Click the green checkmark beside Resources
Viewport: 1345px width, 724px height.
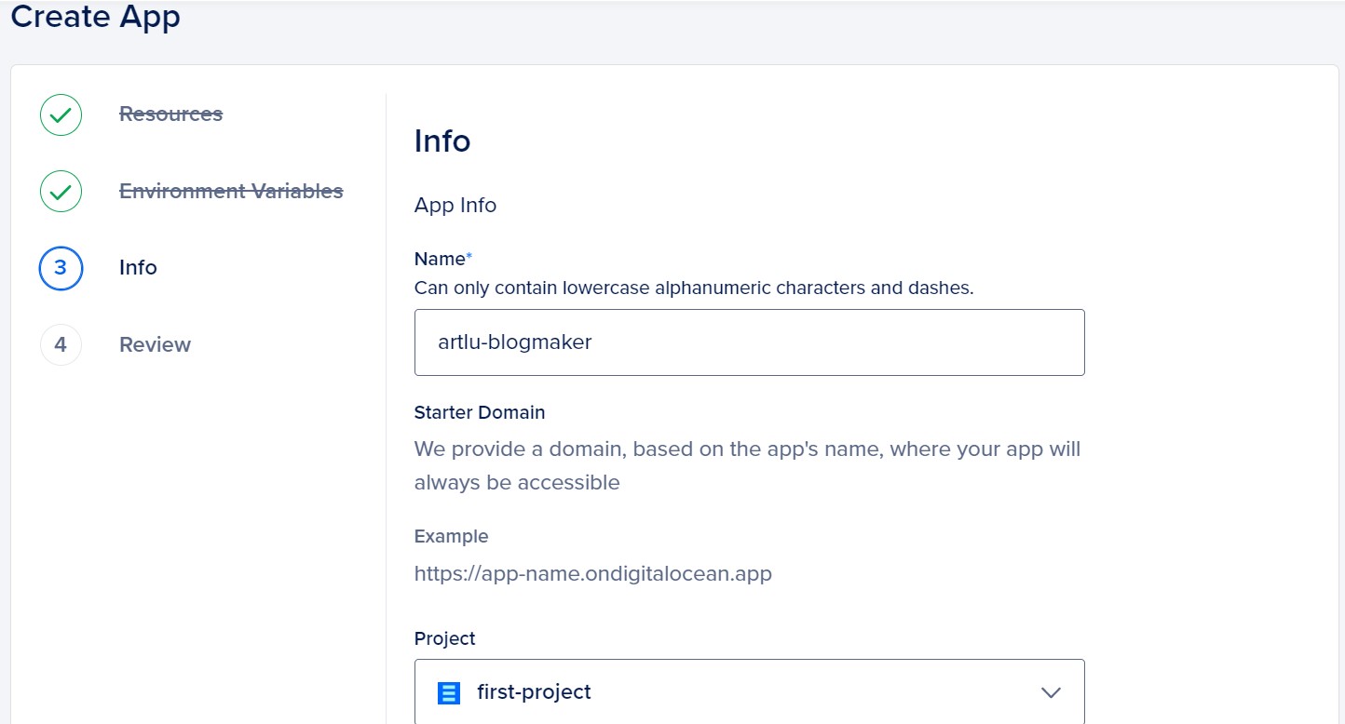[60, 114]
